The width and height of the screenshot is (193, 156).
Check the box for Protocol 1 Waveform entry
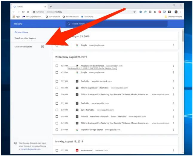coord(57,117)
